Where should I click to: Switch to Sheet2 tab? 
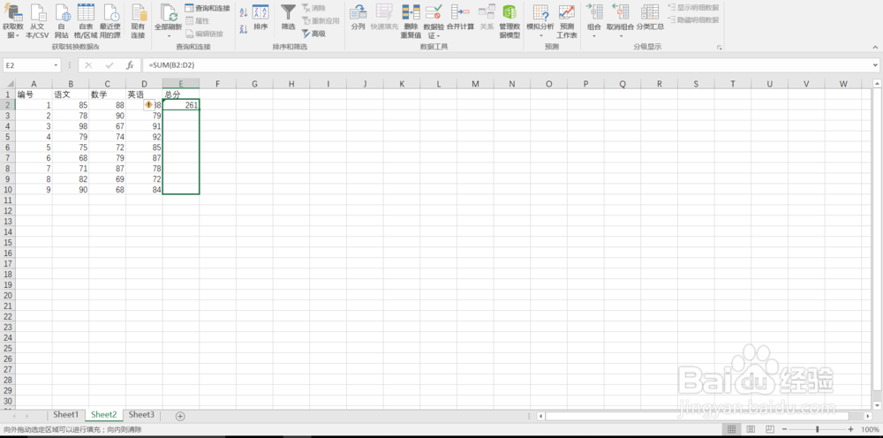click(103, 415)
